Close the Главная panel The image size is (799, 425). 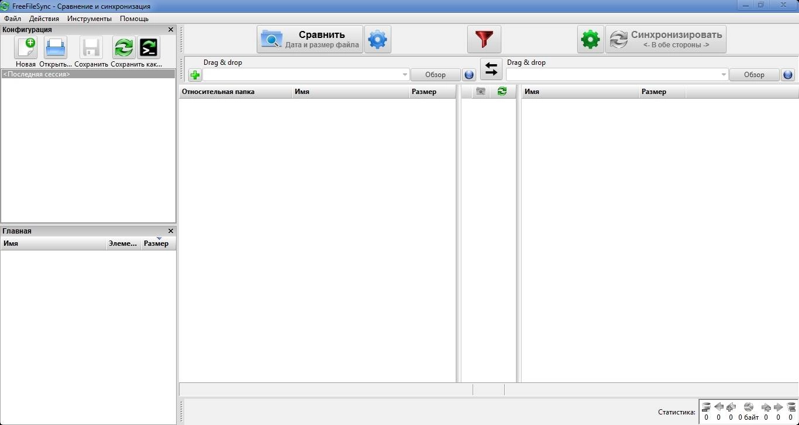pos(171,231)
